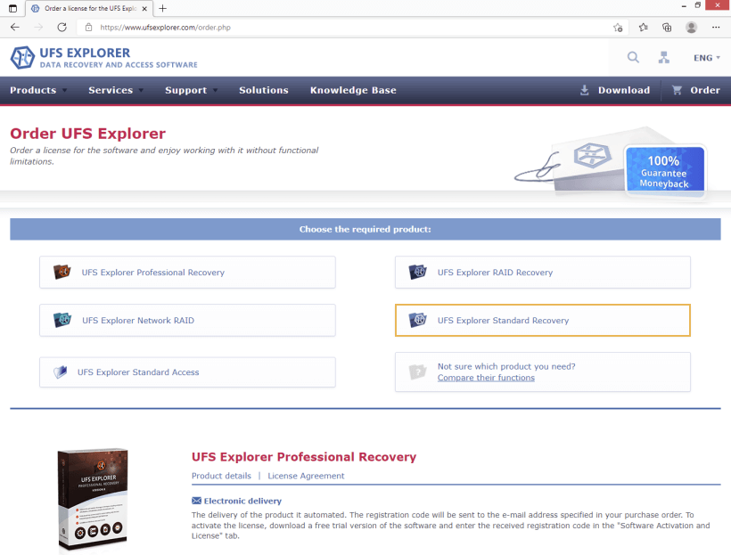The image size is (731, 555).
Task: Go to the Order page
Action: point(705,90)
